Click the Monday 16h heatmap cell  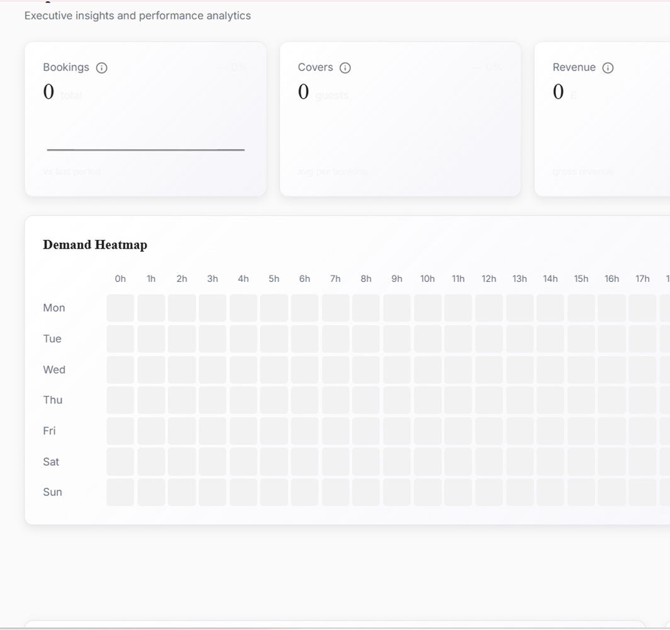[x=611, y=308]
